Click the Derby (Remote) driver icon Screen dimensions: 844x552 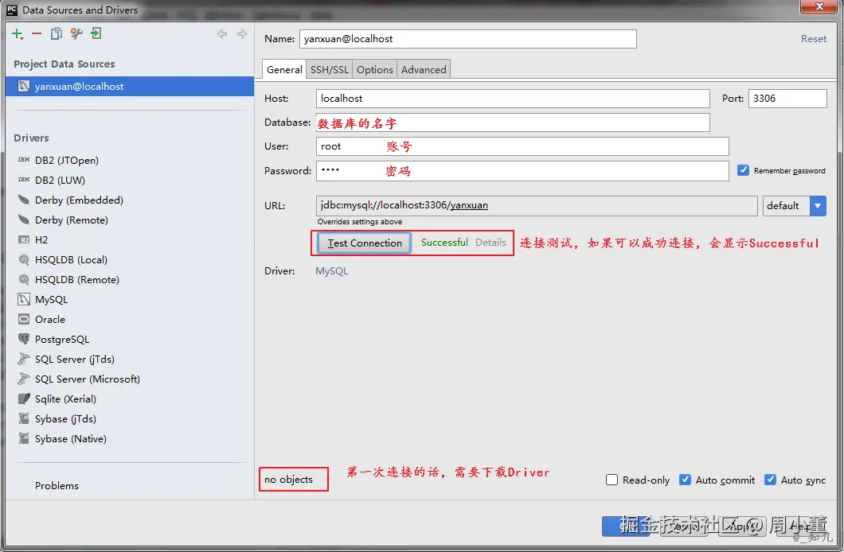point(24,220)
